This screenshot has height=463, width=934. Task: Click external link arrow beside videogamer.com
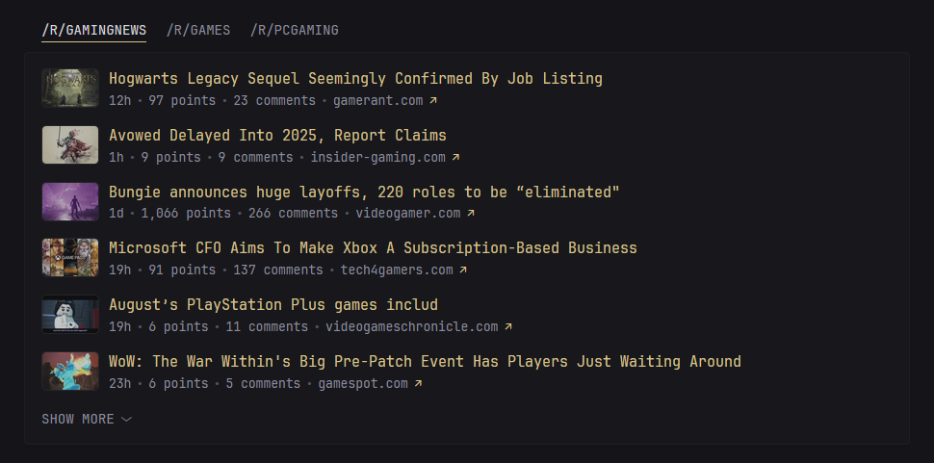point(471,214)
